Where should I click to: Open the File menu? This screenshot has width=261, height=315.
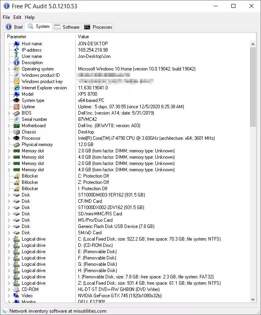click(6, 17)
